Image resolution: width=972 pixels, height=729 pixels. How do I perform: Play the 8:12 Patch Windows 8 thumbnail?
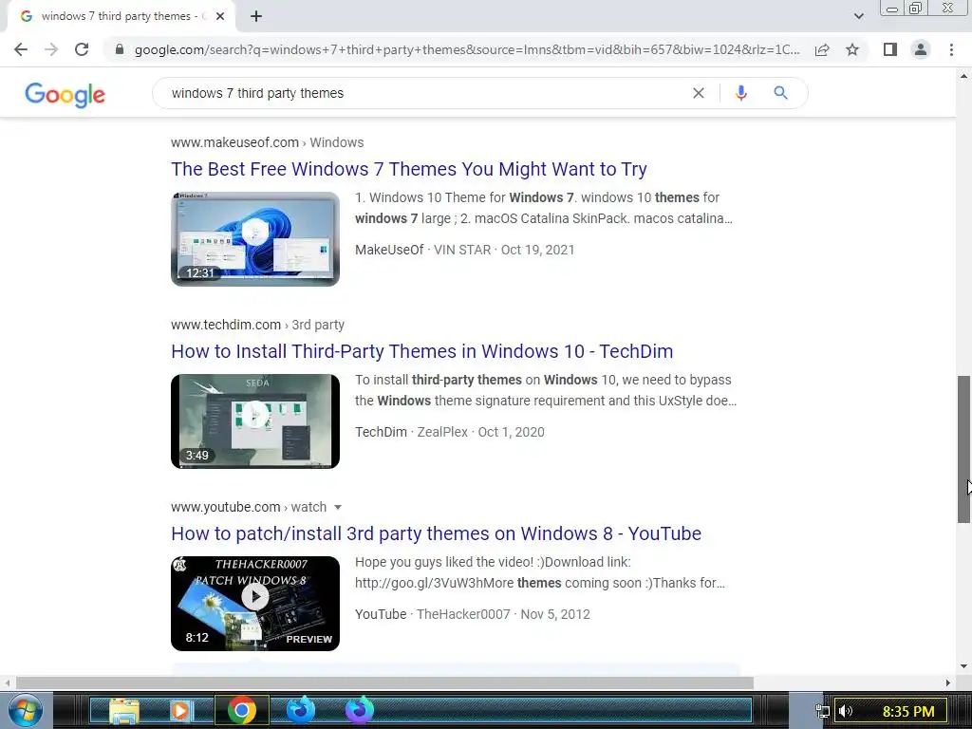[255, 603]
